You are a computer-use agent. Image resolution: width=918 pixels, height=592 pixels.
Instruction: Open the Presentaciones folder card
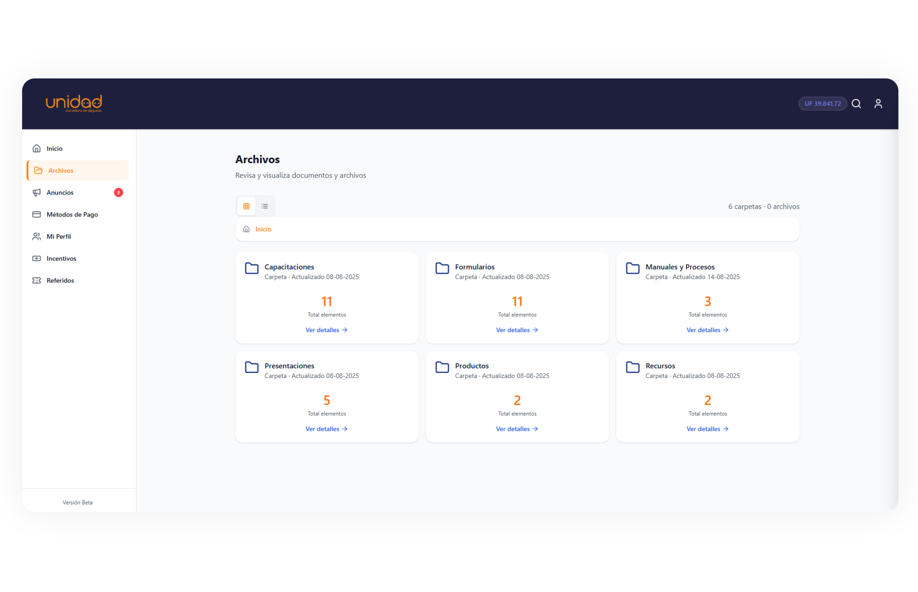click(x=327, y=397)
